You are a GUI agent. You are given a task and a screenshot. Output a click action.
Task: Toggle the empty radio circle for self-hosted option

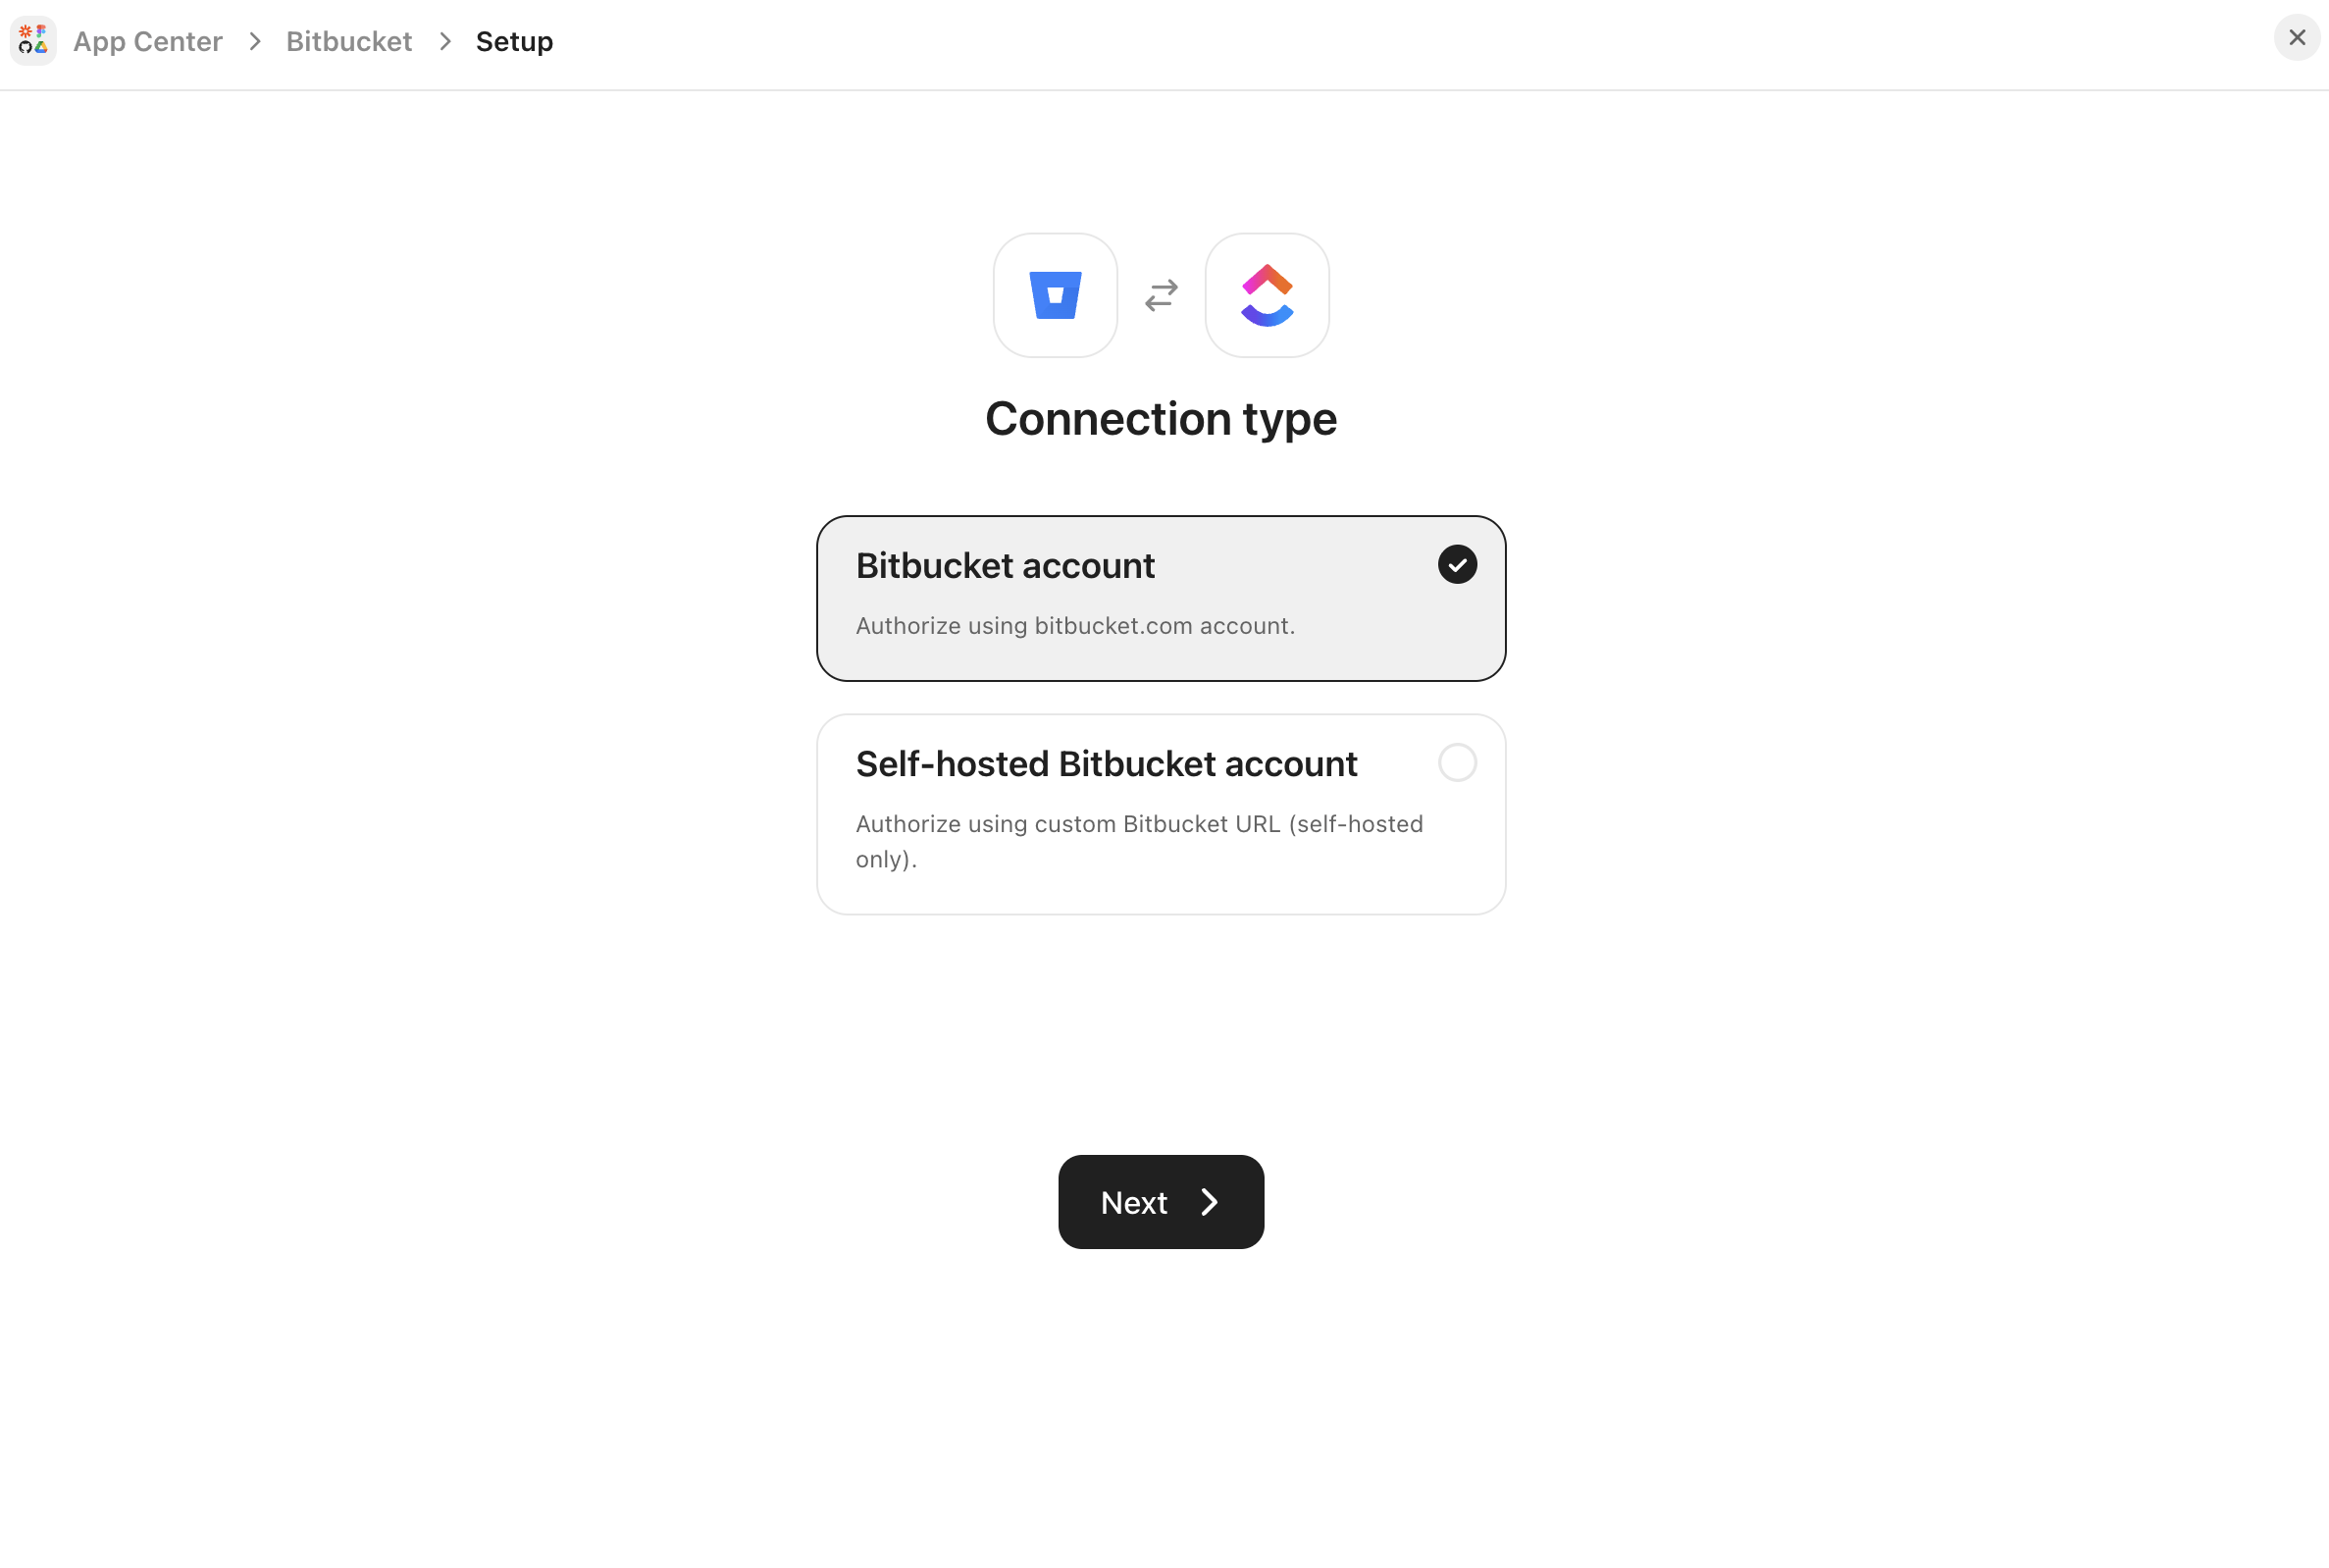point(1457,762)
